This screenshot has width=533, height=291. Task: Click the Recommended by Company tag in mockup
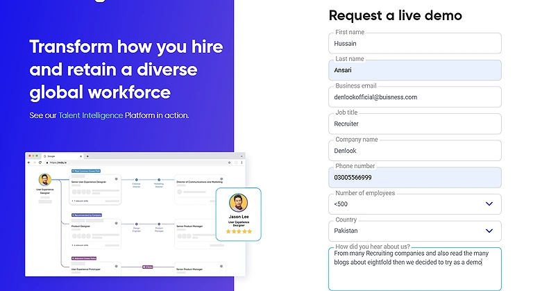(x=87, y=215)
